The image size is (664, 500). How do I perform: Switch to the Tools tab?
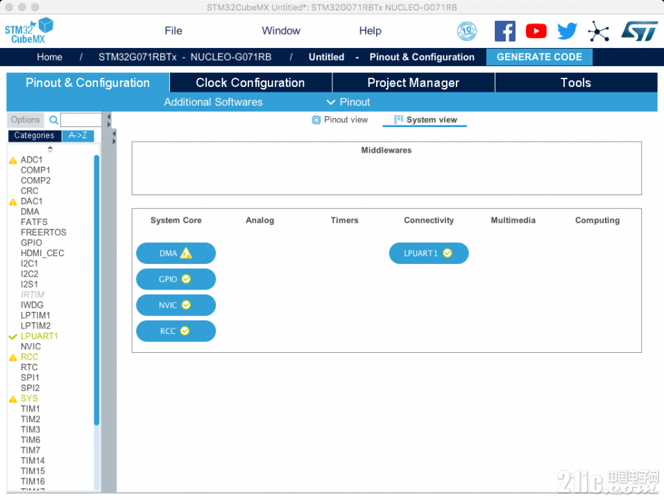pyautogui.click(x=576, y=83)
